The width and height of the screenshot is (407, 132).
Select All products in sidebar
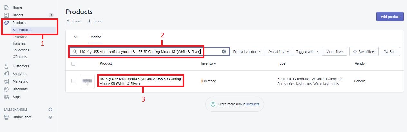22,30
